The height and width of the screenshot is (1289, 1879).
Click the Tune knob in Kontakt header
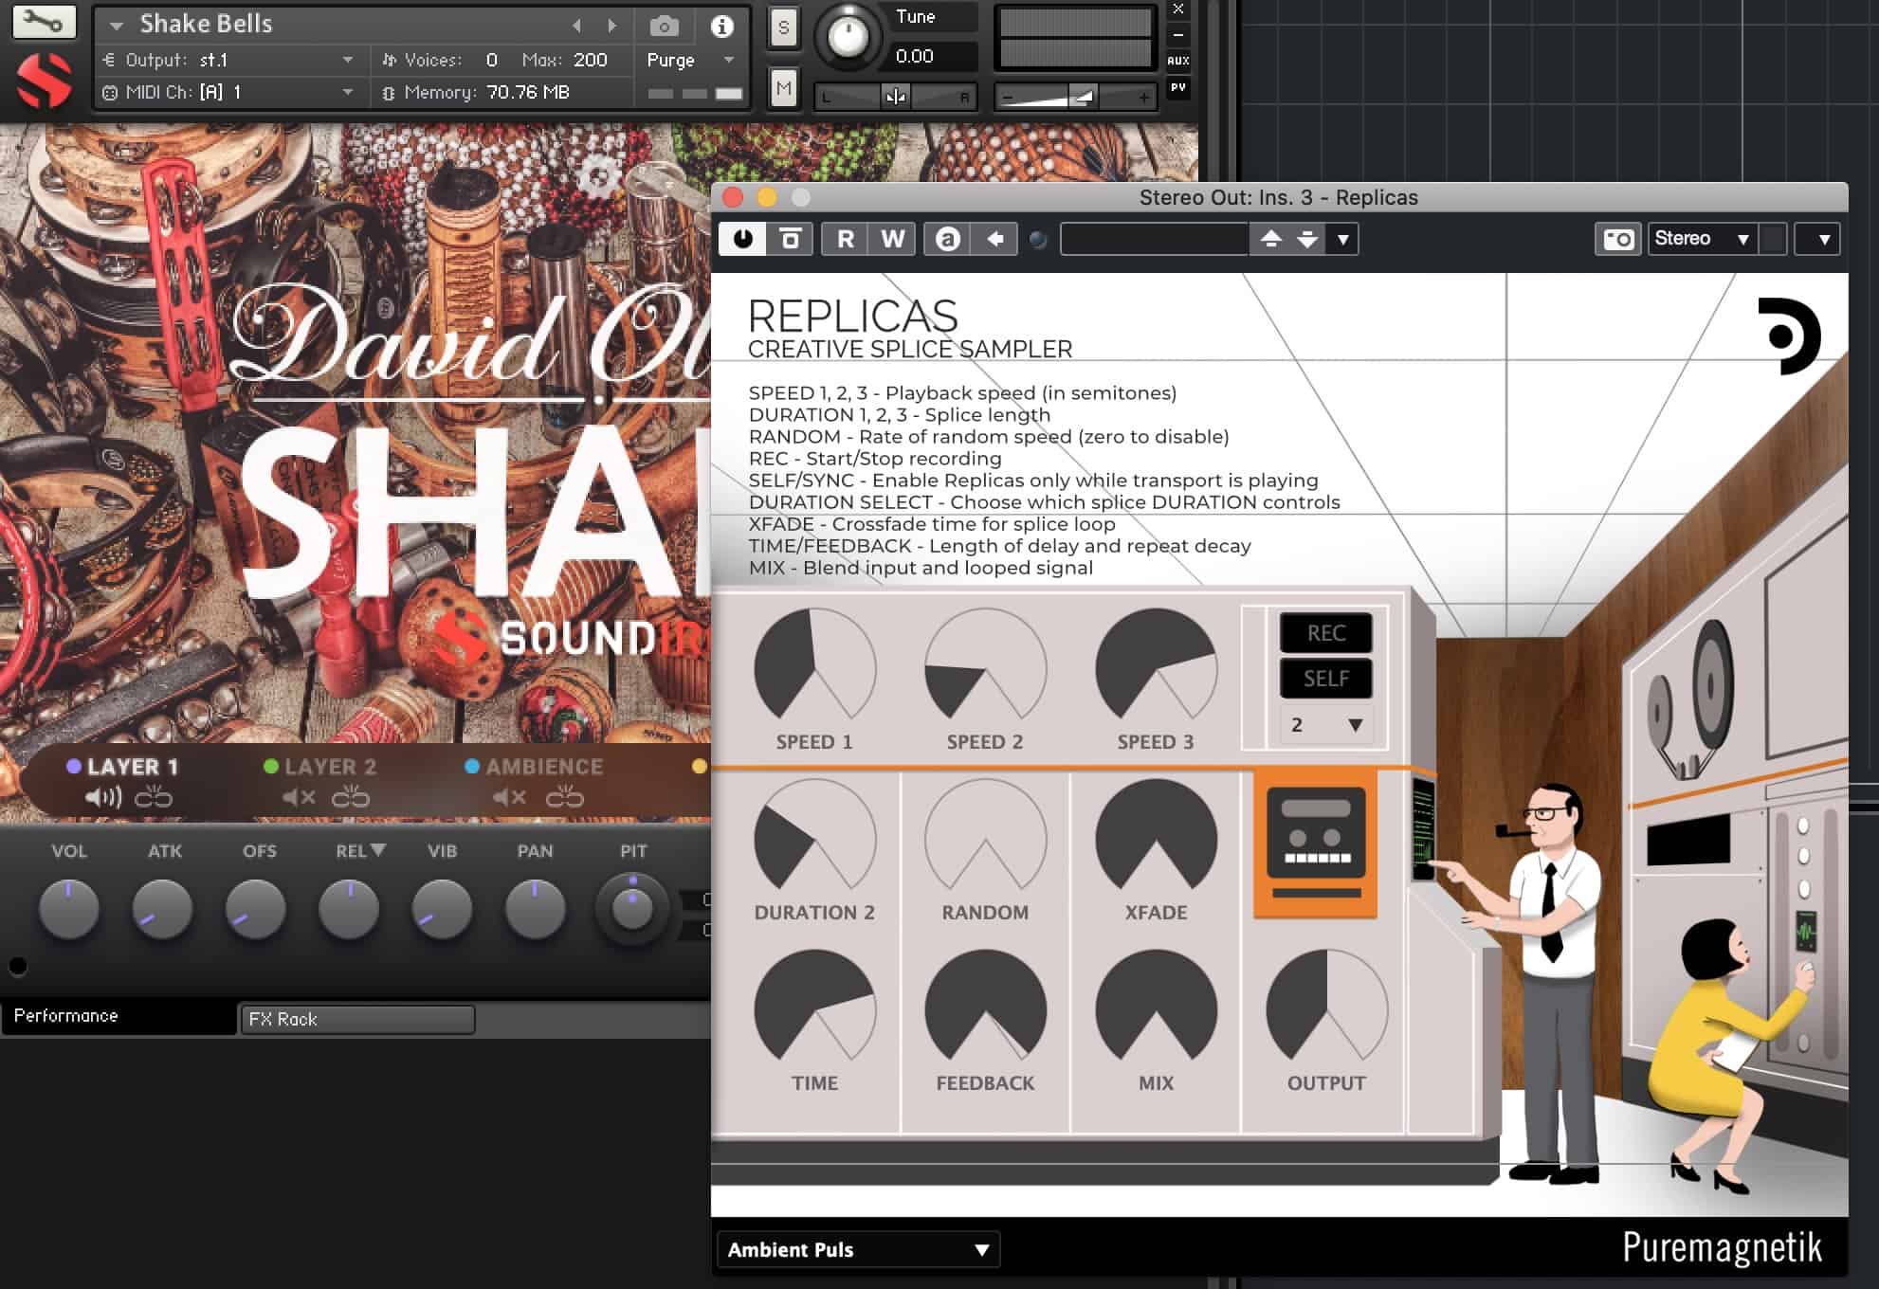pyautogui.click(x=848, y=36)
